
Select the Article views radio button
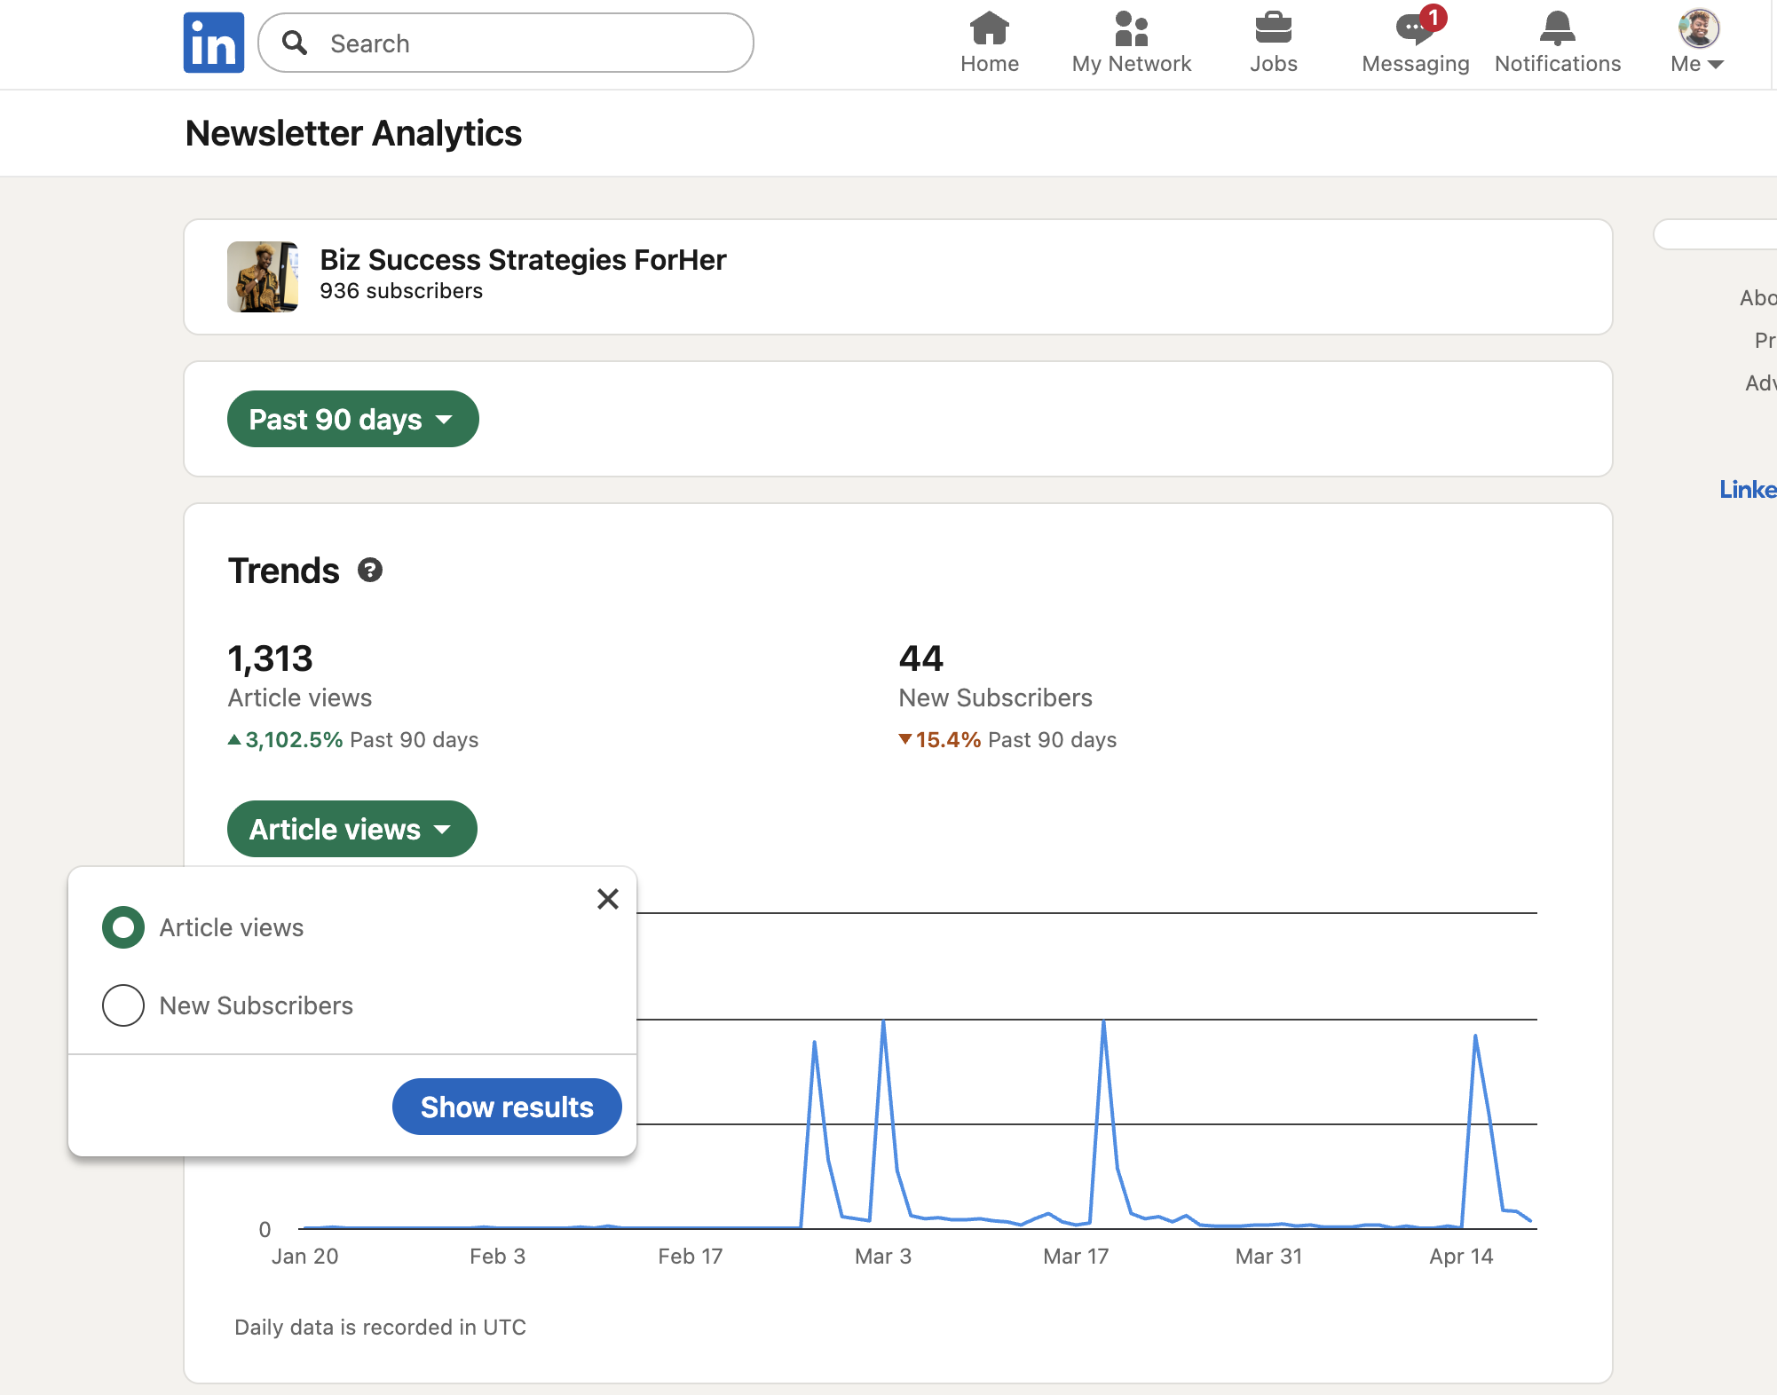click(123, 927)
